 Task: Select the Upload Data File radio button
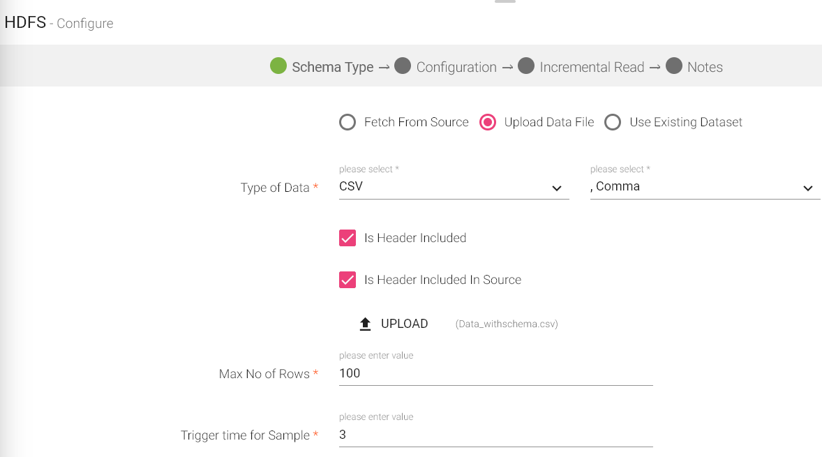[x=488, y=123]
